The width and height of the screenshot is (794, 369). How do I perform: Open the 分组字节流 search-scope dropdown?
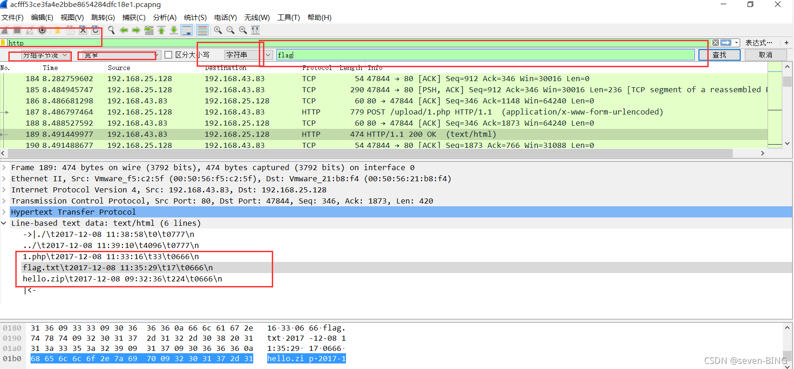[46, 55]
